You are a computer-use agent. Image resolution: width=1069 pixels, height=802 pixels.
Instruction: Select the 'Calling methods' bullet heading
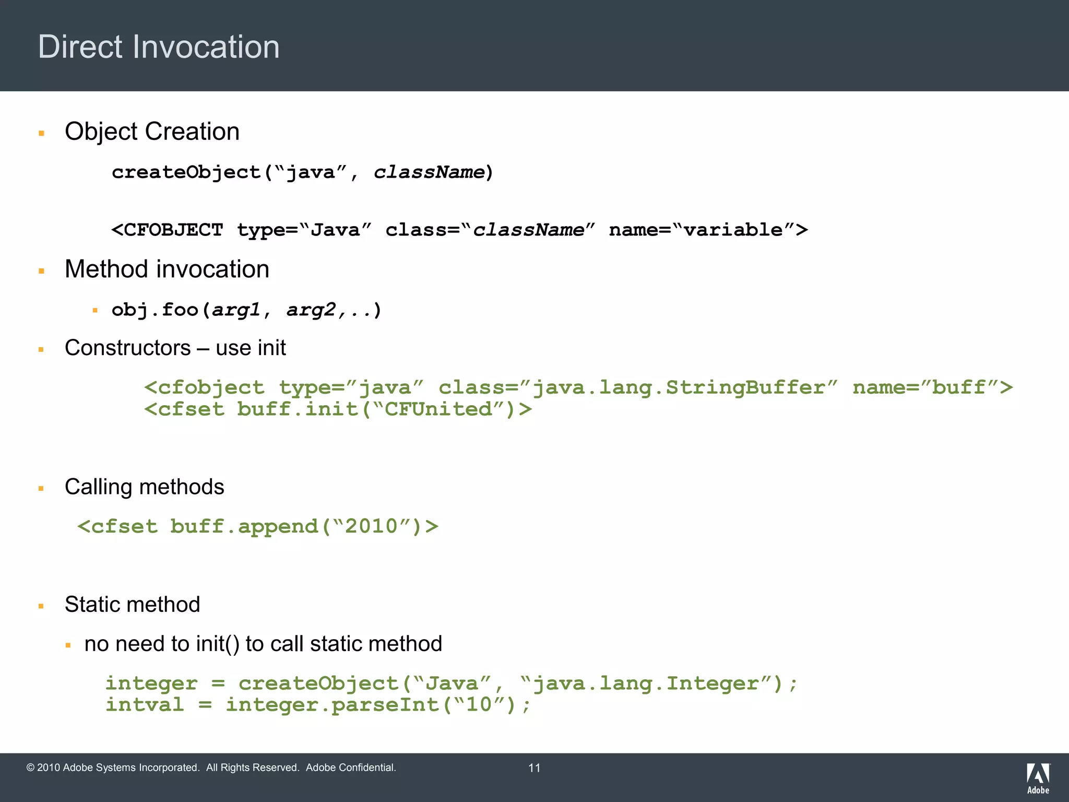(x=145, y=487)
